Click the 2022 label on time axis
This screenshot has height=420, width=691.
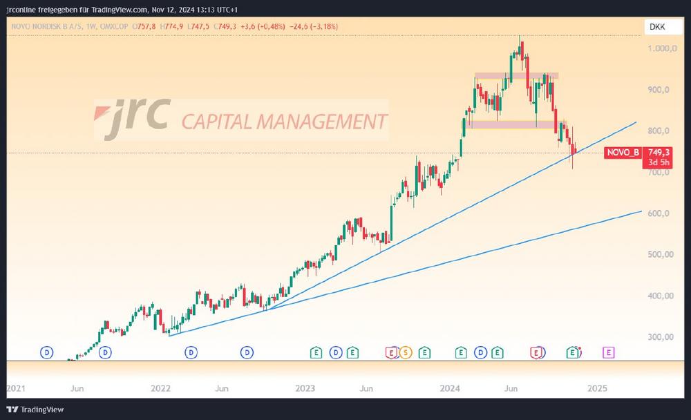(160, 388)
